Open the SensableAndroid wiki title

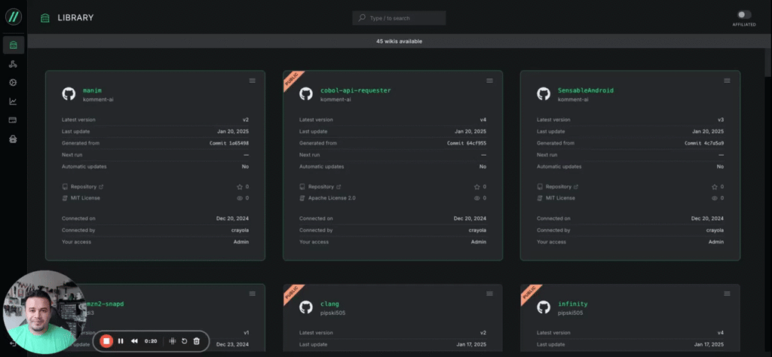586,90
